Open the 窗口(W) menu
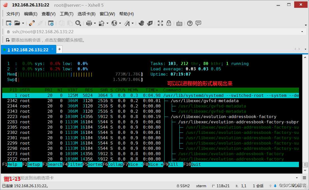Viewport: 309px width, 190px height. pos(107,14)
